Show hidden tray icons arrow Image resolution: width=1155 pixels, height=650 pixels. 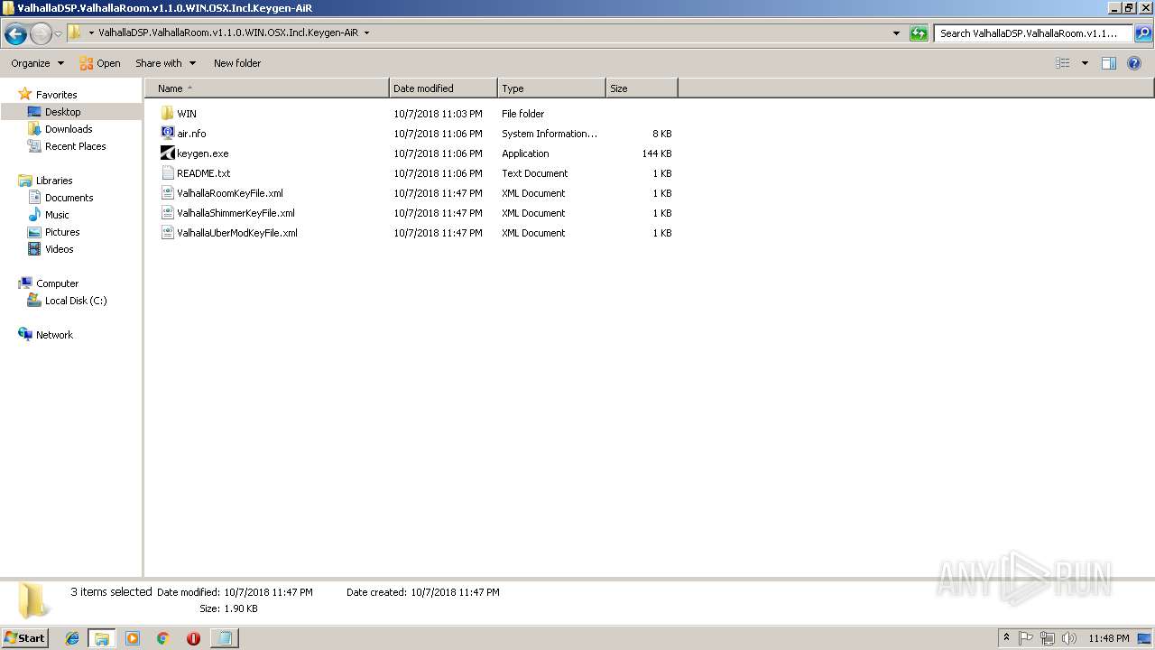click(x=1006, y=638)
